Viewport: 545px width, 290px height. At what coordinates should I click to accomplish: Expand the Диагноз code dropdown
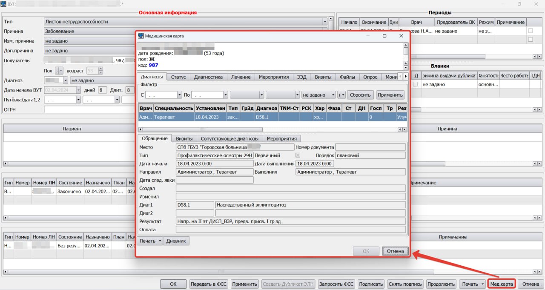tap(65, 80)
